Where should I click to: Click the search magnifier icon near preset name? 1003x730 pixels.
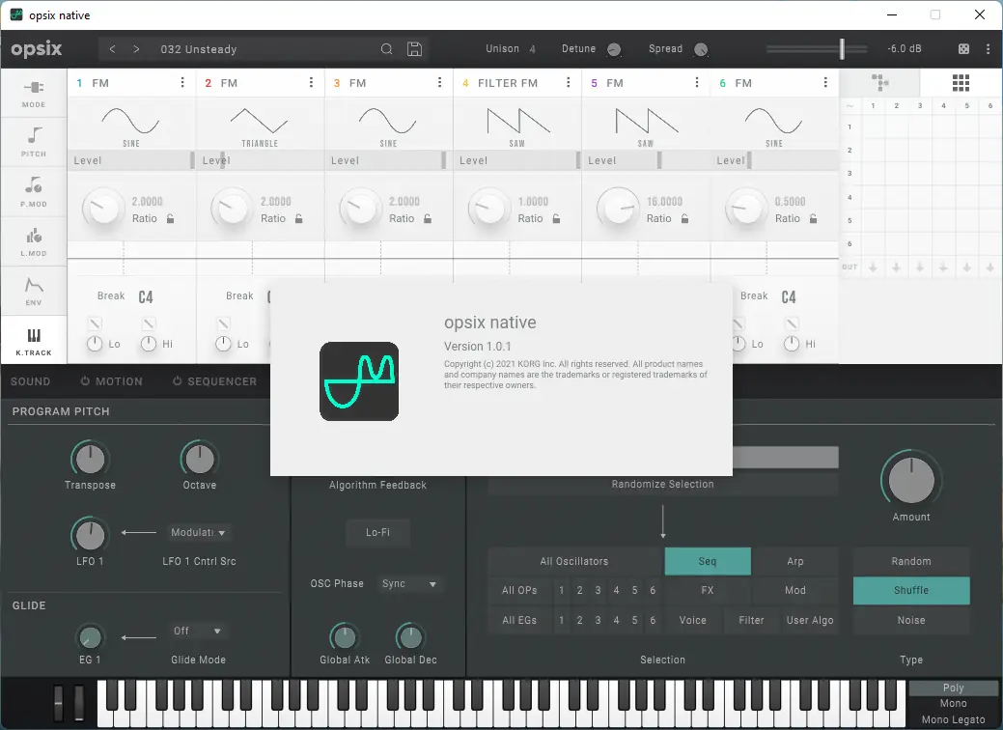(x=386, y=48)
